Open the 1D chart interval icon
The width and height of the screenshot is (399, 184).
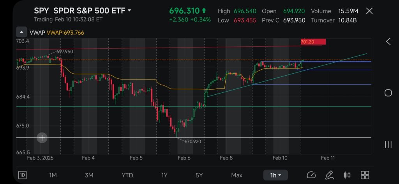pos(22,175)
